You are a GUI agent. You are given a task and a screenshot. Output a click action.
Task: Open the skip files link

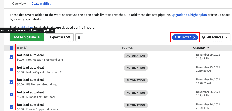27,27
